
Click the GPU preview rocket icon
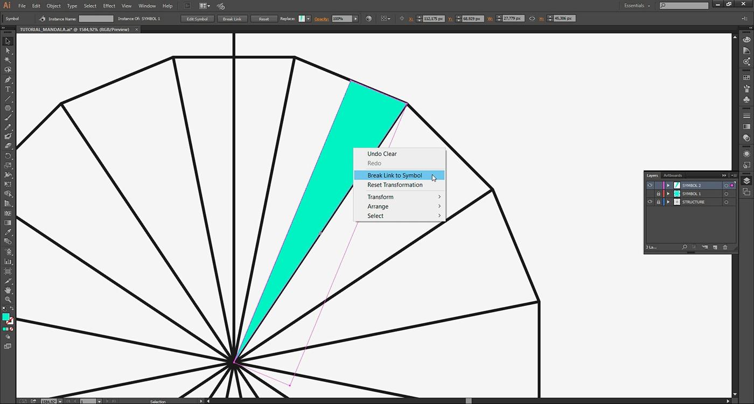[221, 6]
